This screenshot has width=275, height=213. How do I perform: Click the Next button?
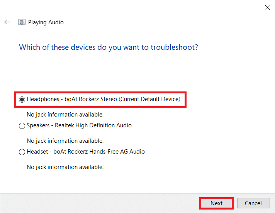click(216, 203)
